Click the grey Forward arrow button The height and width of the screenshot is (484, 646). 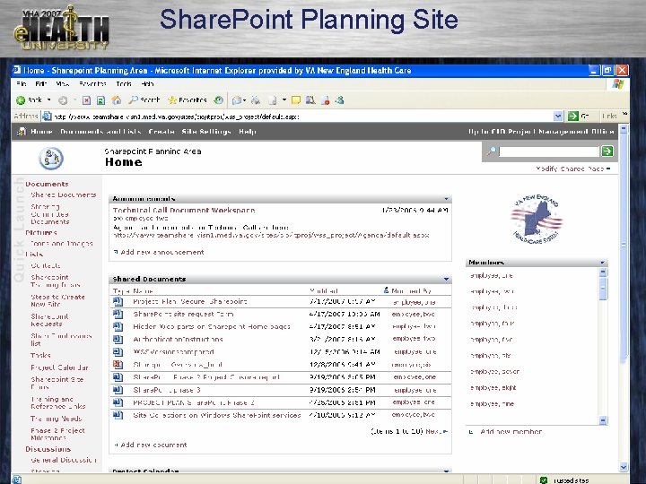(x=63, y=100)
